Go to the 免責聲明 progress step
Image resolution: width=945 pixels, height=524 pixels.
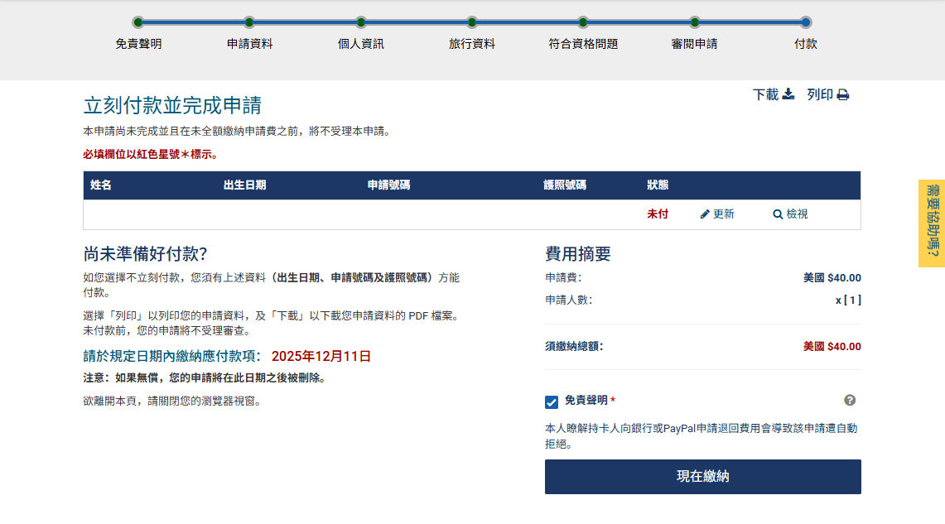pyautogui.click(x=138, y=22)
